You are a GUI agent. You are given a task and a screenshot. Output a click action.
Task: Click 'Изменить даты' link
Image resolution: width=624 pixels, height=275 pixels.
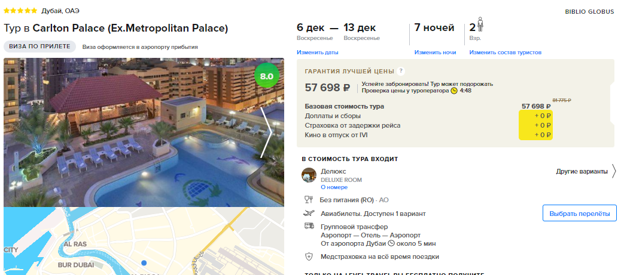[x=318, y=52]
